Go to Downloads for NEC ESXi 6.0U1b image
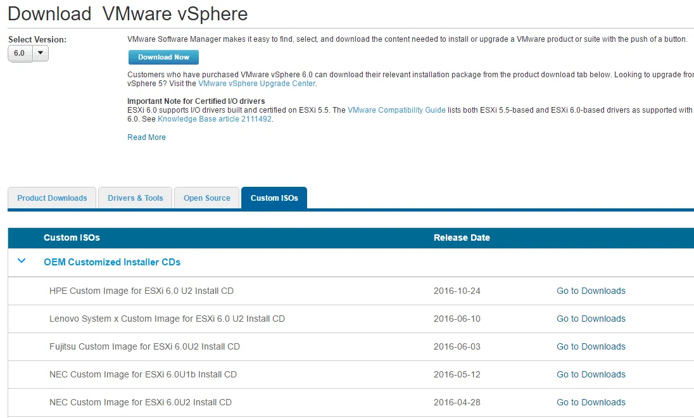The width and height of the screenshot is (694, 418). pyautogui.click(x=591, y=375)
